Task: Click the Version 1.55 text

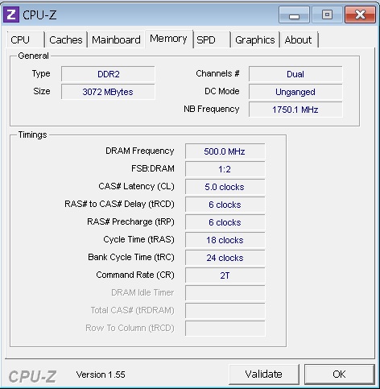Action: tap(101, 375)
